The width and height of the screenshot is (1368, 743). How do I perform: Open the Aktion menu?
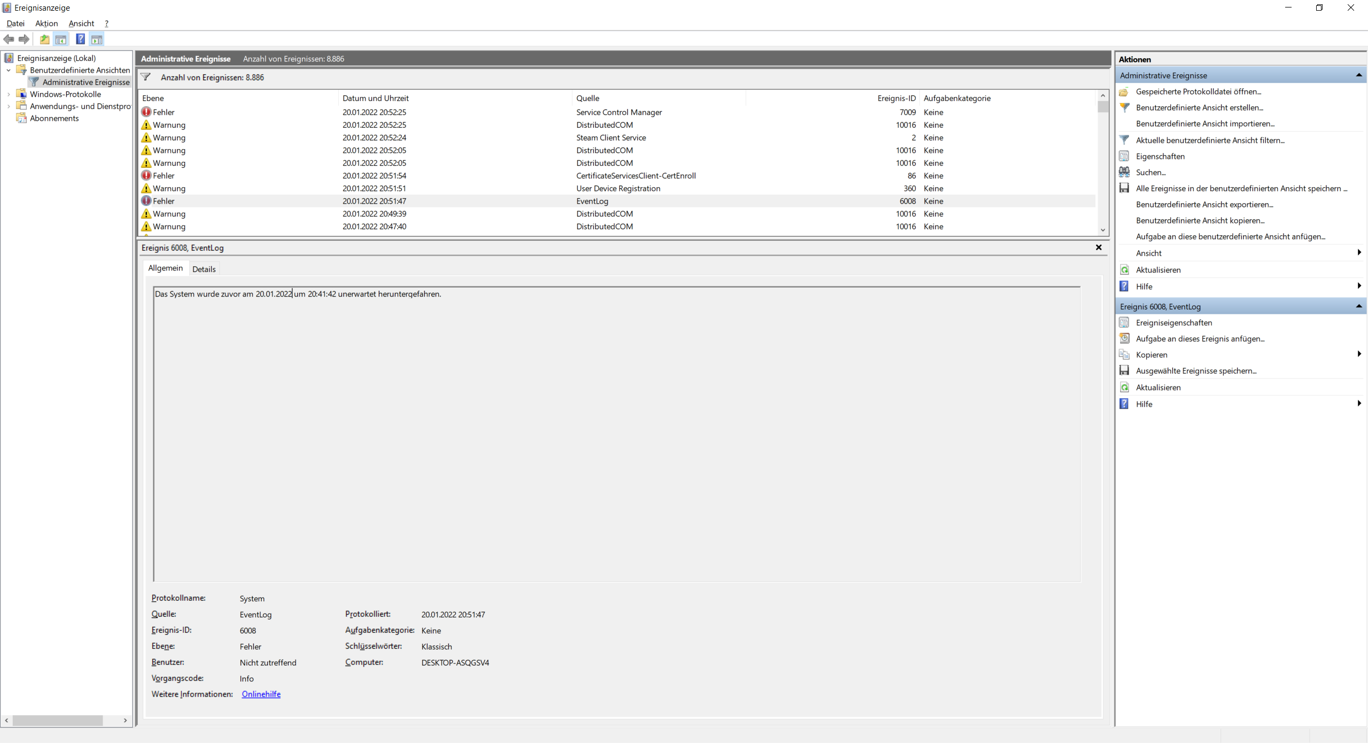click(x=46, y=24)
